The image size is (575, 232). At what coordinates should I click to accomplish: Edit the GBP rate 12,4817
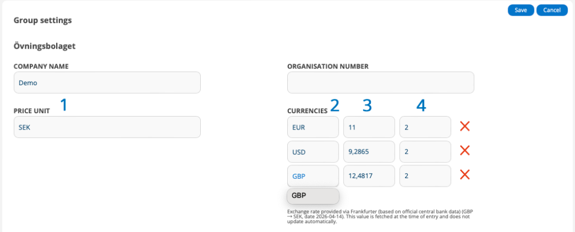369,176
